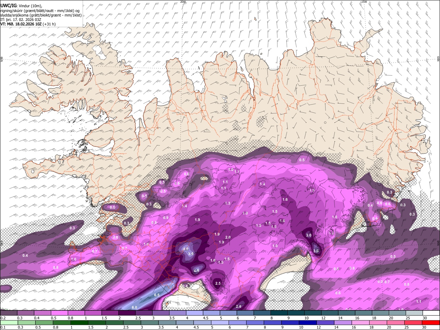This screenshot has height=330, width=440.
Task: Select the 3.9 snowfall value label
Action: (191, 254)
